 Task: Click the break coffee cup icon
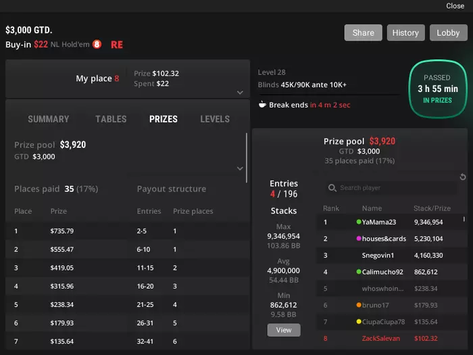[262, 105]
